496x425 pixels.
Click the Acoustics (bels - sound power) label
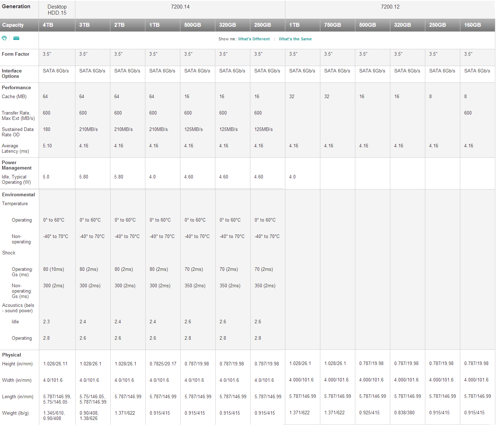click(x=18, y=308)
